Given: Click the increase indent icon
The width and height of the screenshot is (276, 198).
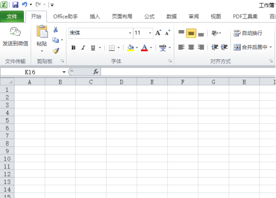Looking at the screenshot, I should pos(224,47).
